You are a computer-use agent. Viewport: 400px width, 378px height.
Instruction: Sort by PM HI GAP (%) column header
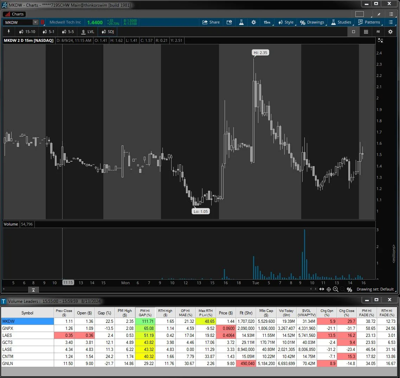click(145, 313)
